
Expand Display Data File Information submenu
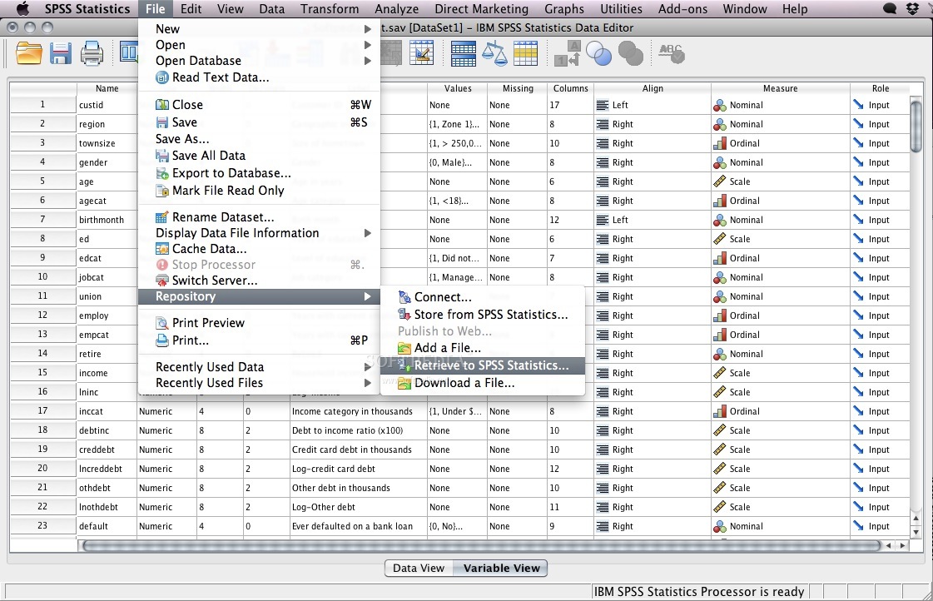click(259, 233)
